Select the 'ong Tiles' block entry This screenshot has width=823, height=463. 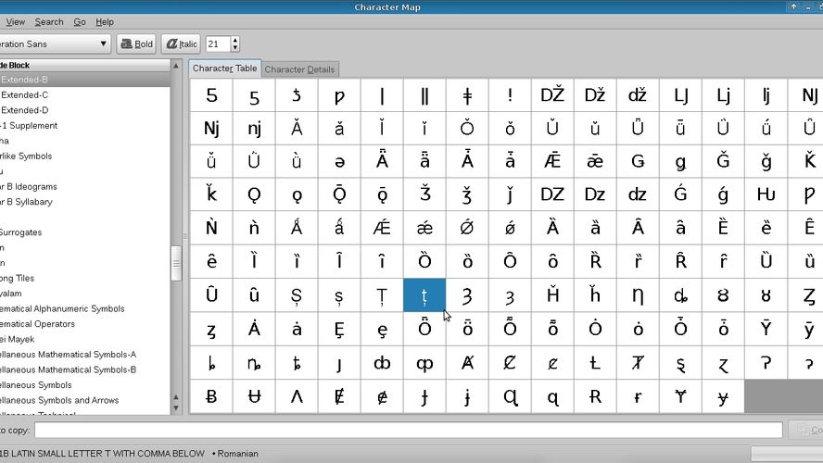(x=84, y=278)
